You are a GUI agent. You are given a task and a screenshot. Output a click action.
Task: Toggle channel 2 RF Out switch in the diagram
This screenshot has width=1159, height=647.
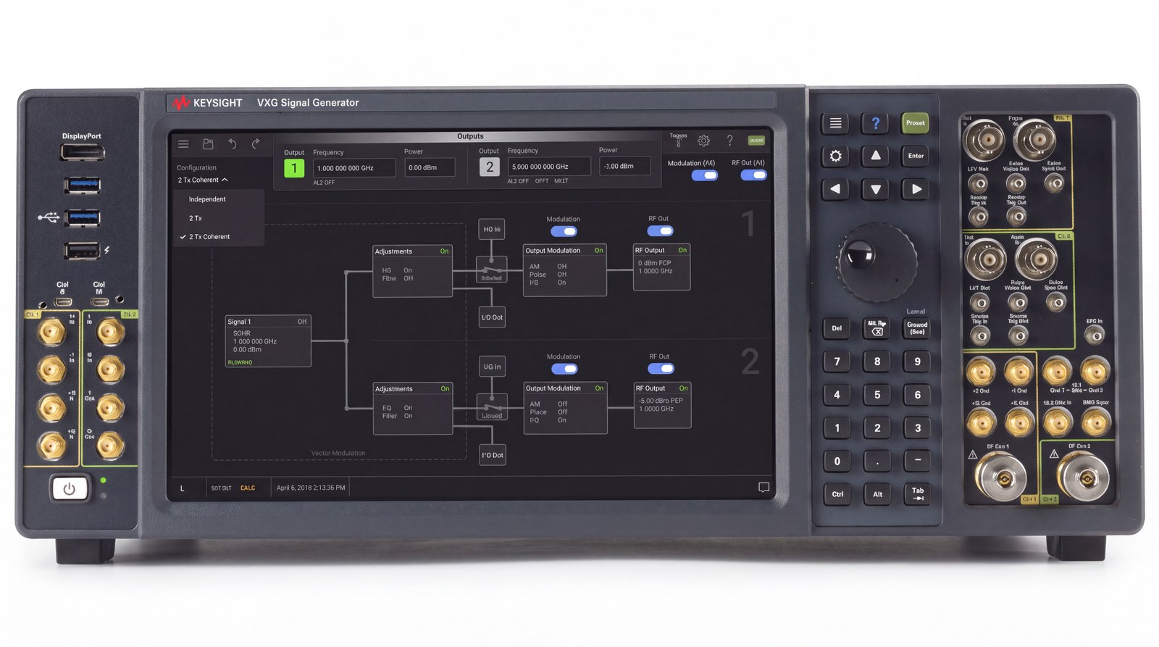pyautogui.click(x=661, y=369)
